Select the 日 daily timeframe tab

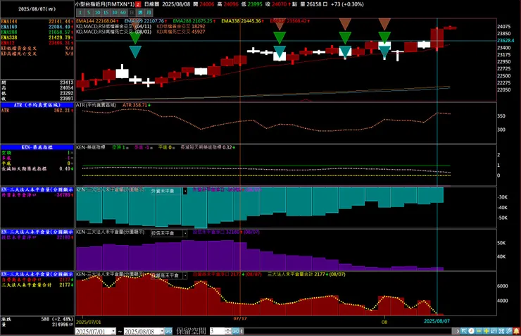pos(132,13)
